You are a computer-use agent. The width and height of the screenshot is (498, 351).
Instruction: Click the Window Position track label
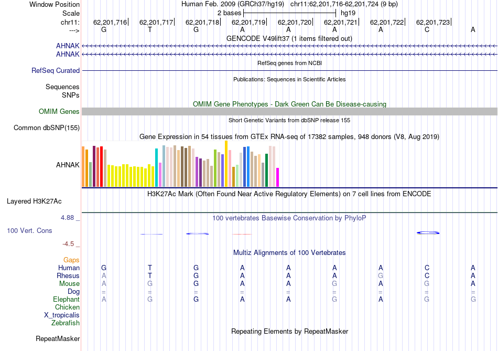(55, 4)
